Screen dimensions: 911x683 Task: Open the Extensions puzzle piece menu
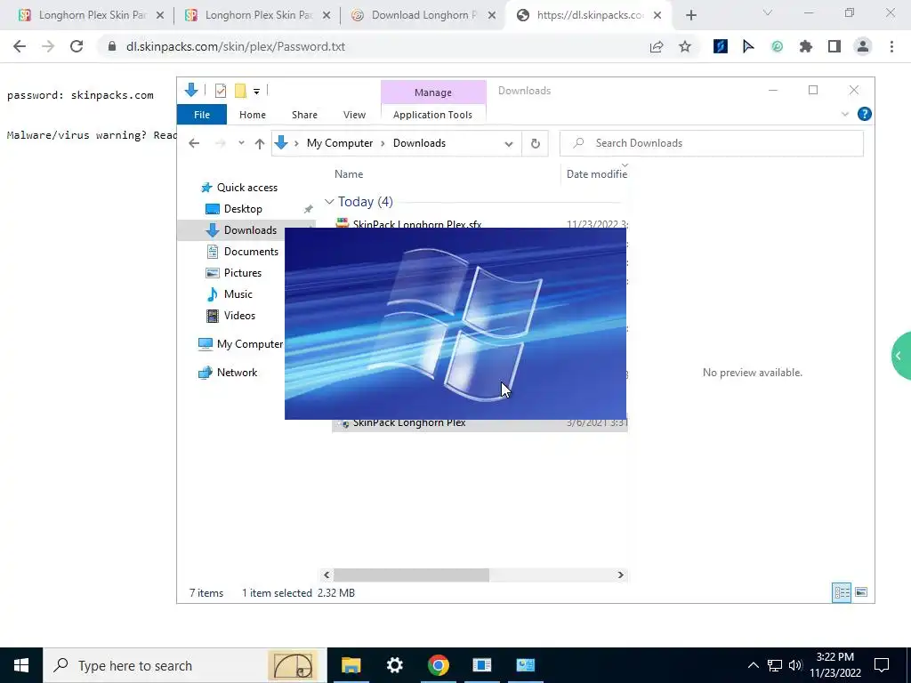tap(806, 46)
